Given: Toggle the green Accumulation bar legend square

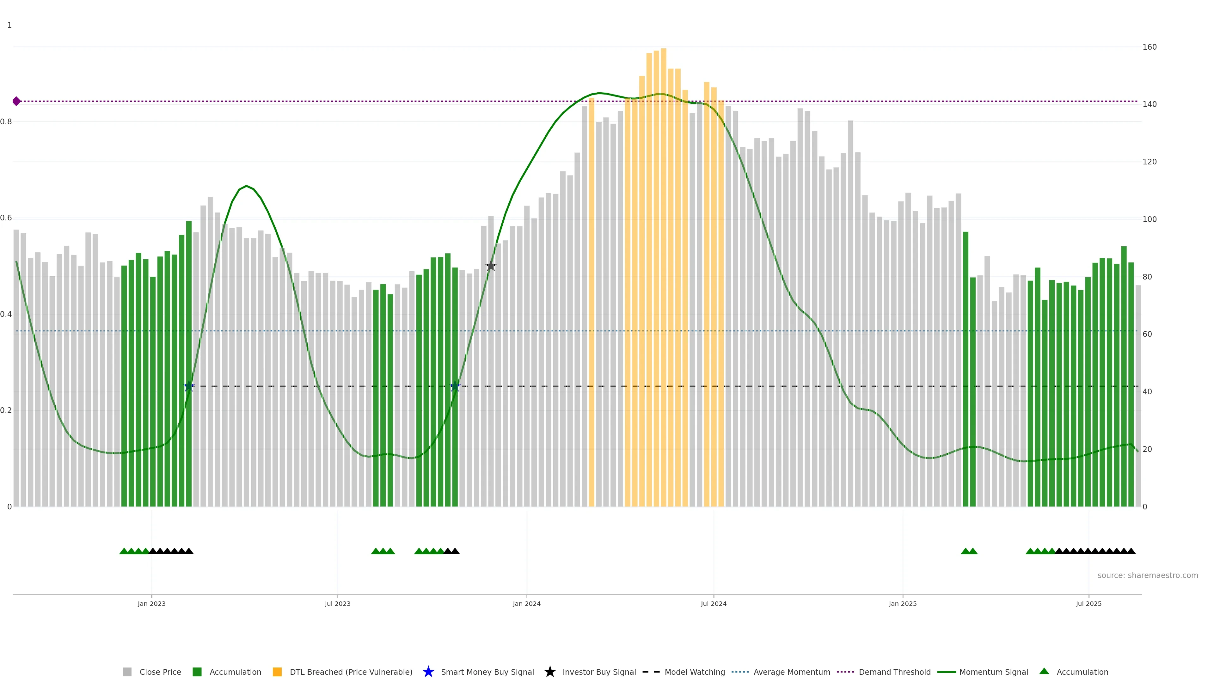Looking at the screenshot, I should (x=197, y=672).
